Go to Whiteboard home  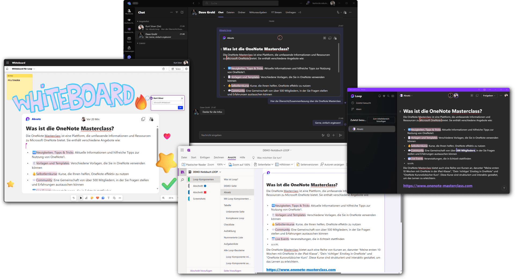click(x=7, y=69)
